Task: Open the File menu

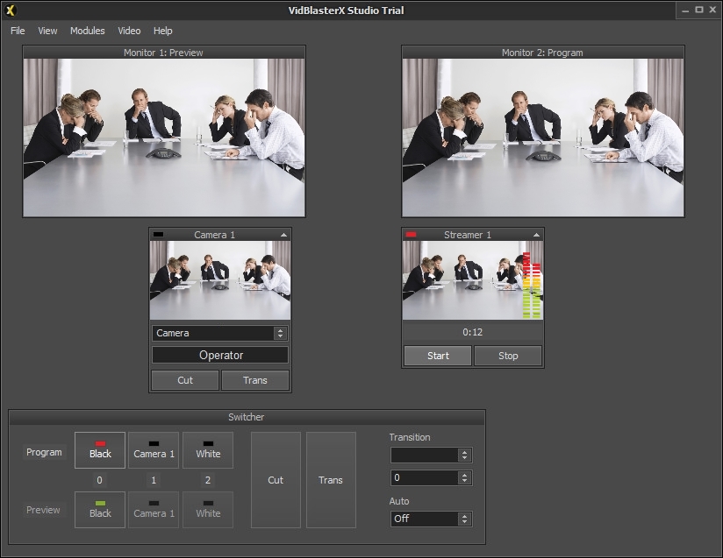Action: 18,31
